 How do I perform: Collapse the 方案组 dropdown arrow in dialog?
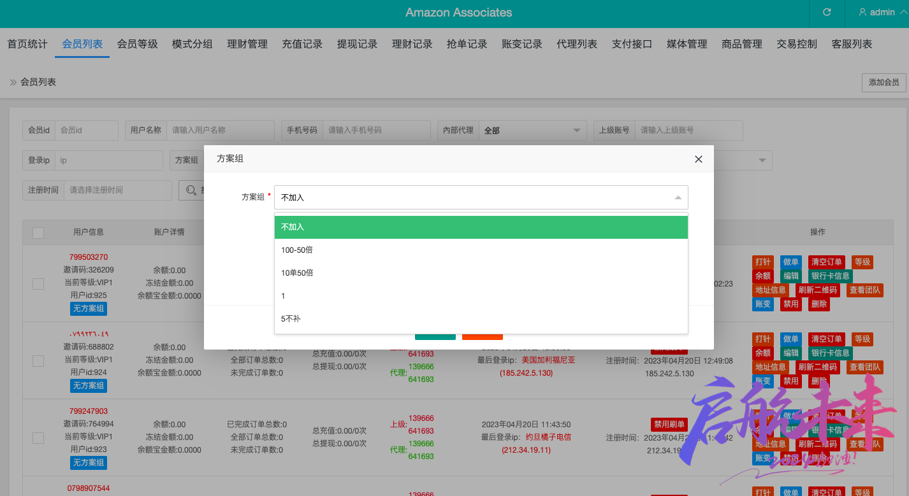point(678,197)
